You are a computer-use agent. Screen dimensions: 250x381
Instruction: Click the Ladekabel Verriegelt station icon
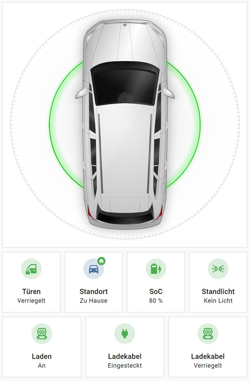click(x=208, y=334)
